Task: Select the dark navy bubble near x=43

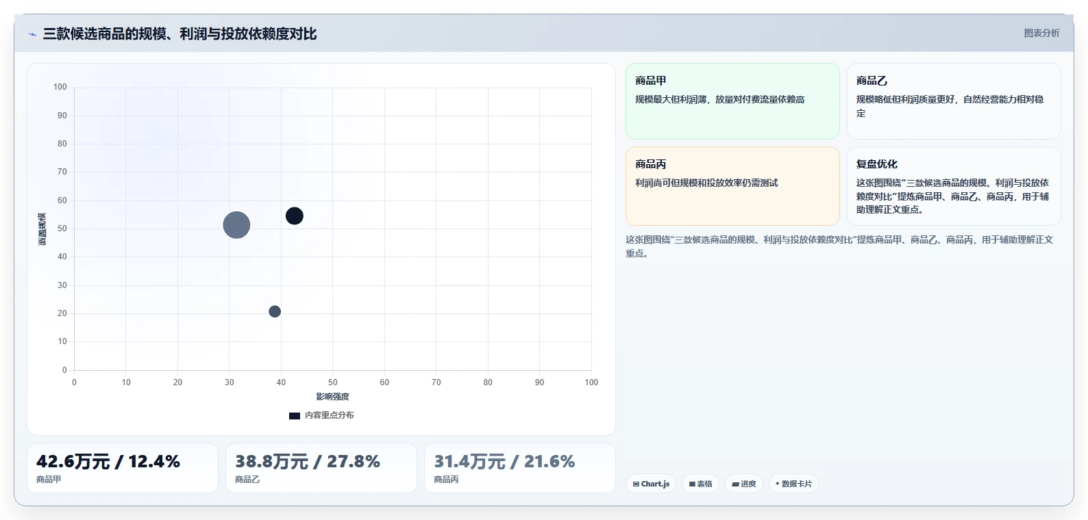Action: click(295, 216)
